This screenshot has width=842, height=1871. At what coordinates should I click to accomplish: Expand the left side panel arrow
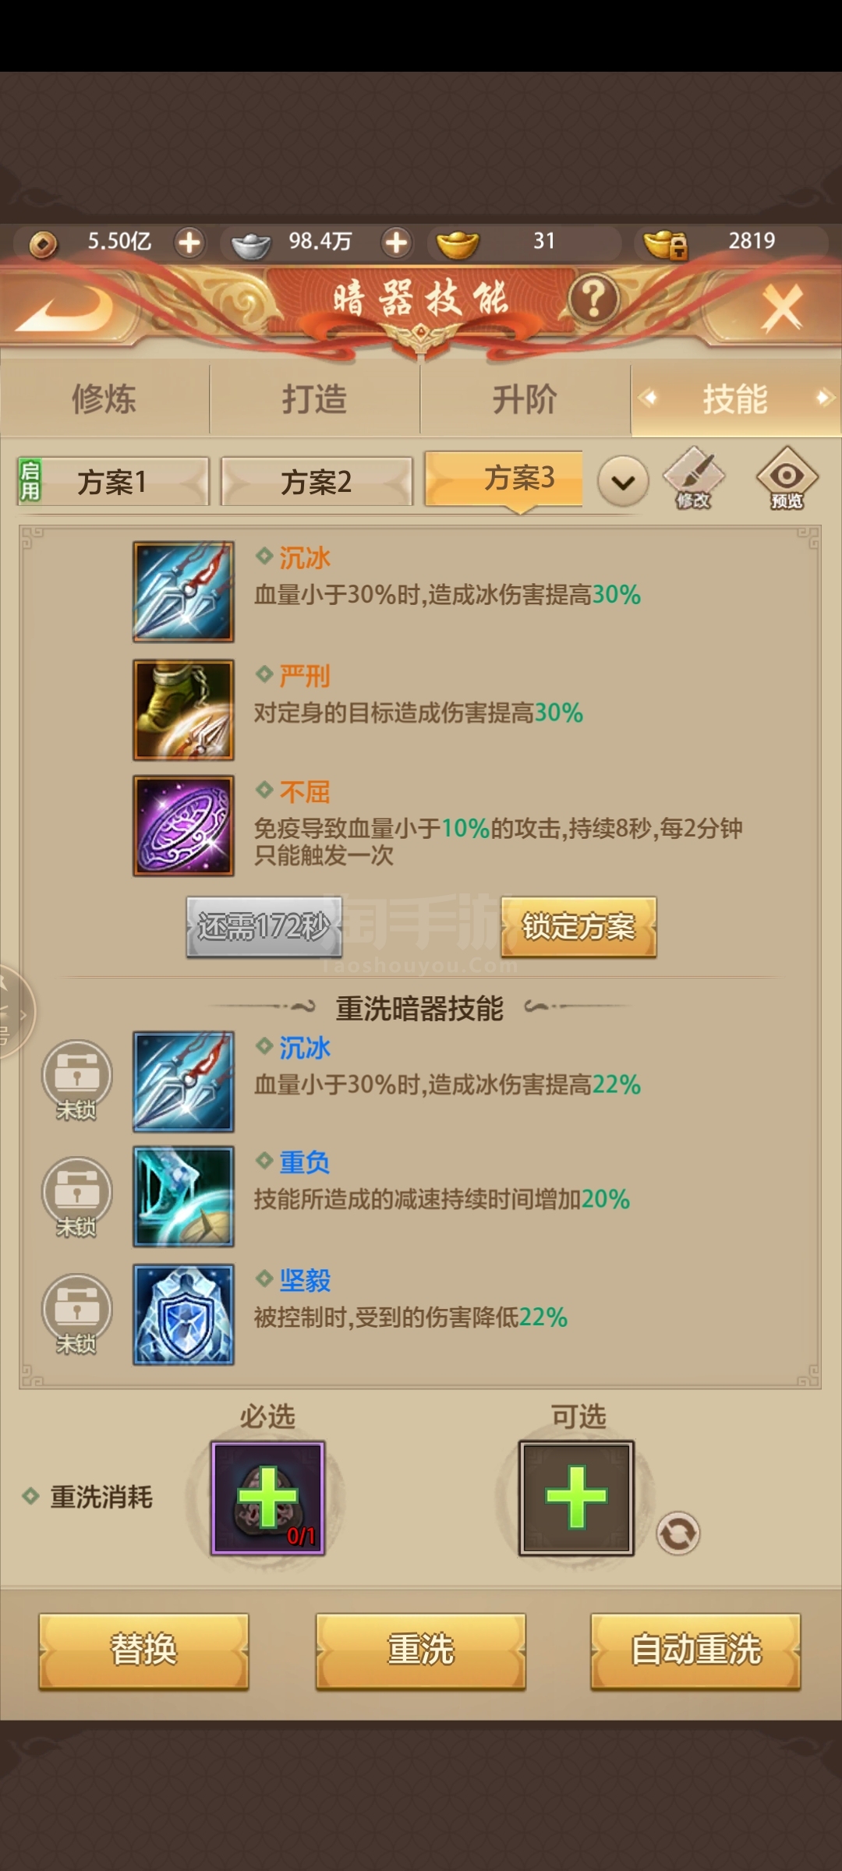(16, 1013)
